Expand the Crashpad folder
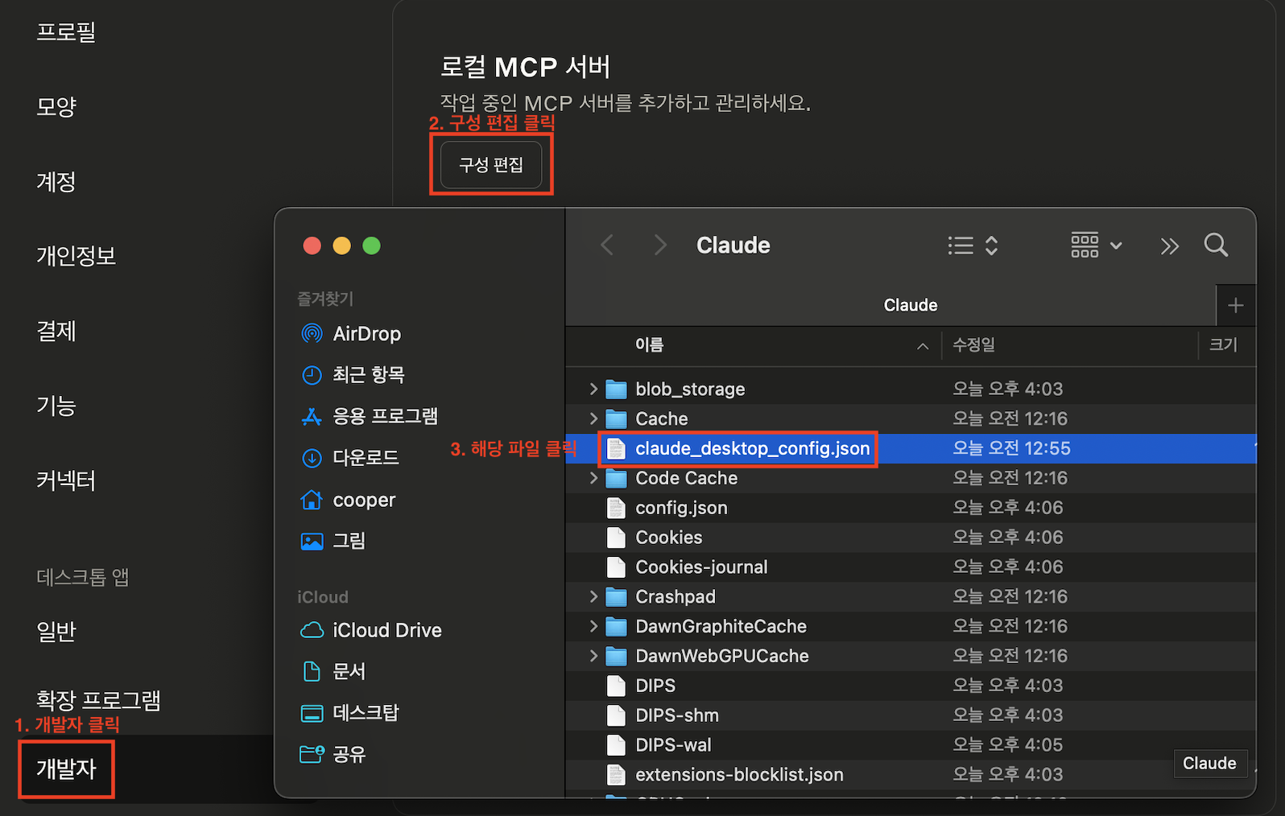This screenshot has height=816, width=1285. 593,596
